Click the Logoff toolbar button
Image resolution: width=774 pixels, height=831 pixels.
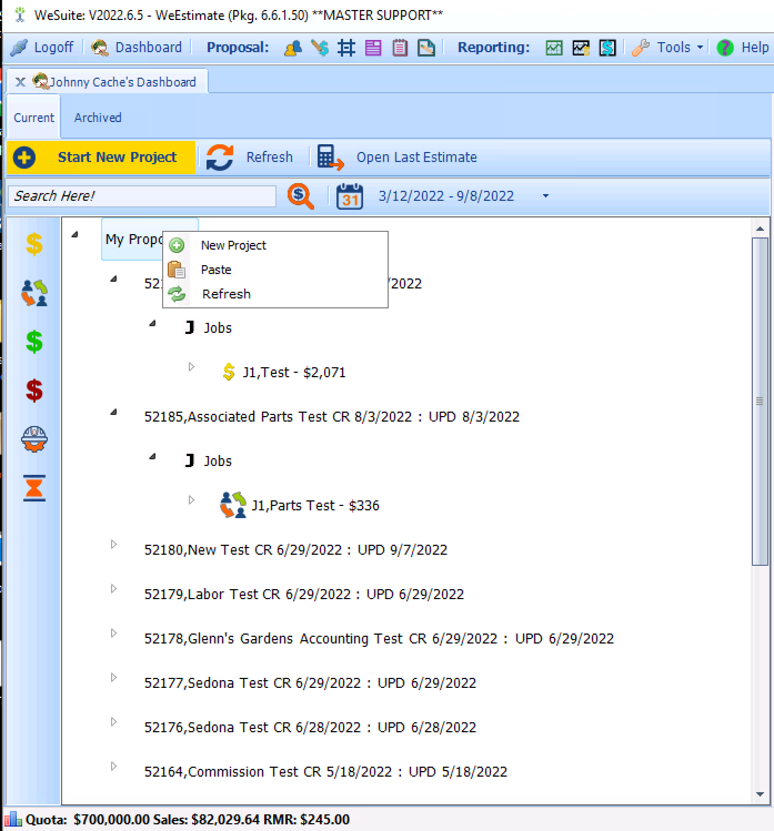[x=42, y=48]
